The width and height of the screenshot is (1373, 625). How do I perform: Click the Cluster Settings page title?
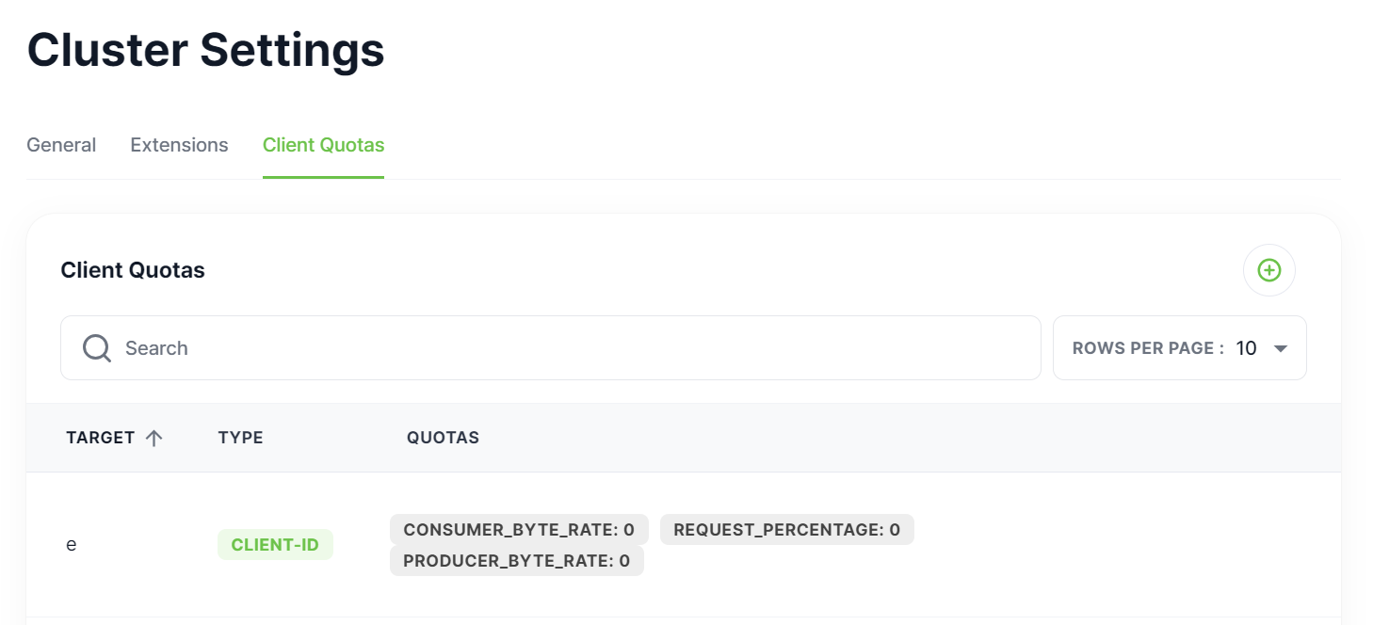click(x=206, y=49)
